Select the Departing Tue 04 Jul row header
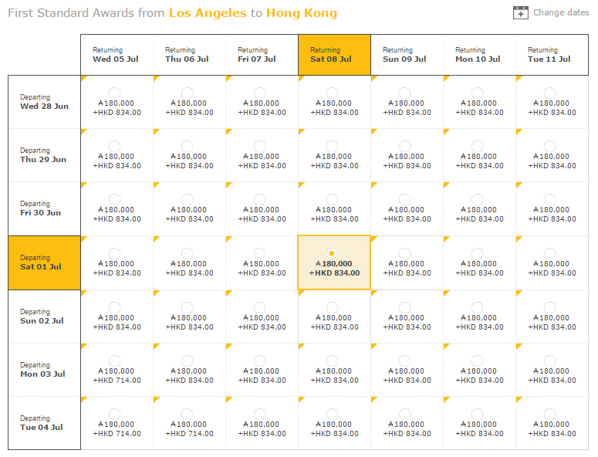This screenshot has width=598, height=457. click(44, 423)
